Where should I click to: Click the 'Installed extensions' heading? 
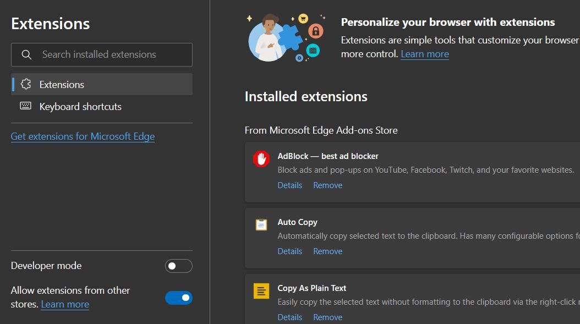(306, 96)
